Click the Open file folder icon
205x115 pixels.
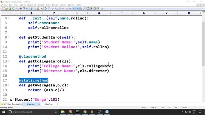(6, 9)
